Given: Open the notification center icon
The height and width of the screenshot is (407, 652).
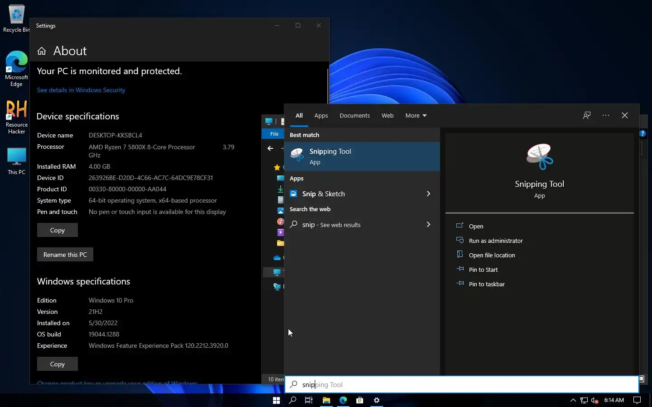Looking at the screenshot, I should (637, 400).
